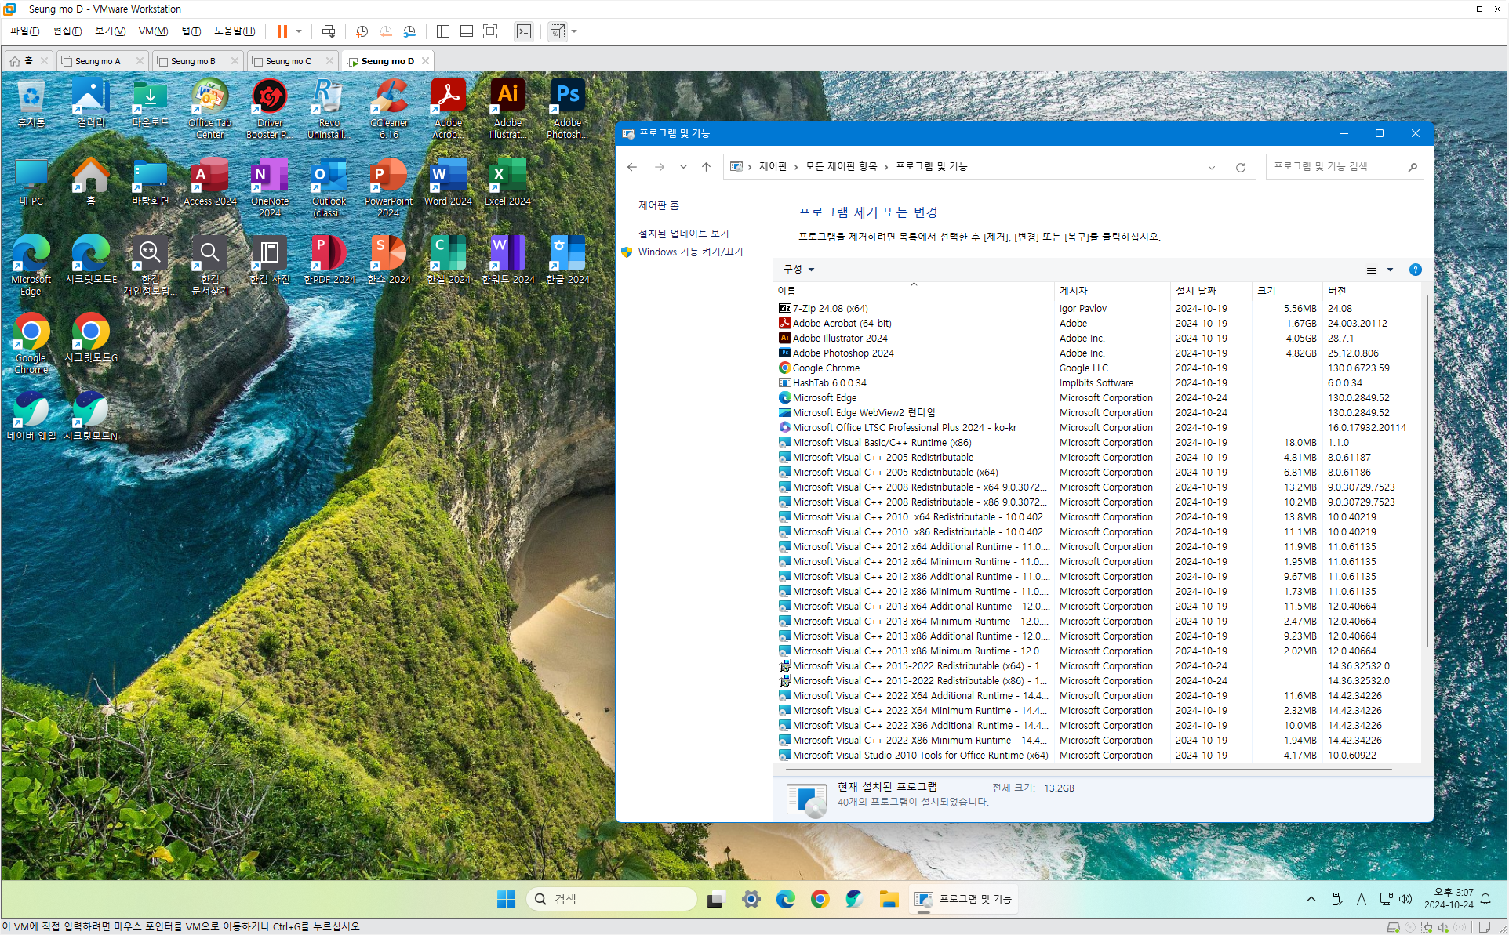Screen dimensions: 1509x935
Task: Open OneNote 2024 shortcut
Action: click(270, 187)
